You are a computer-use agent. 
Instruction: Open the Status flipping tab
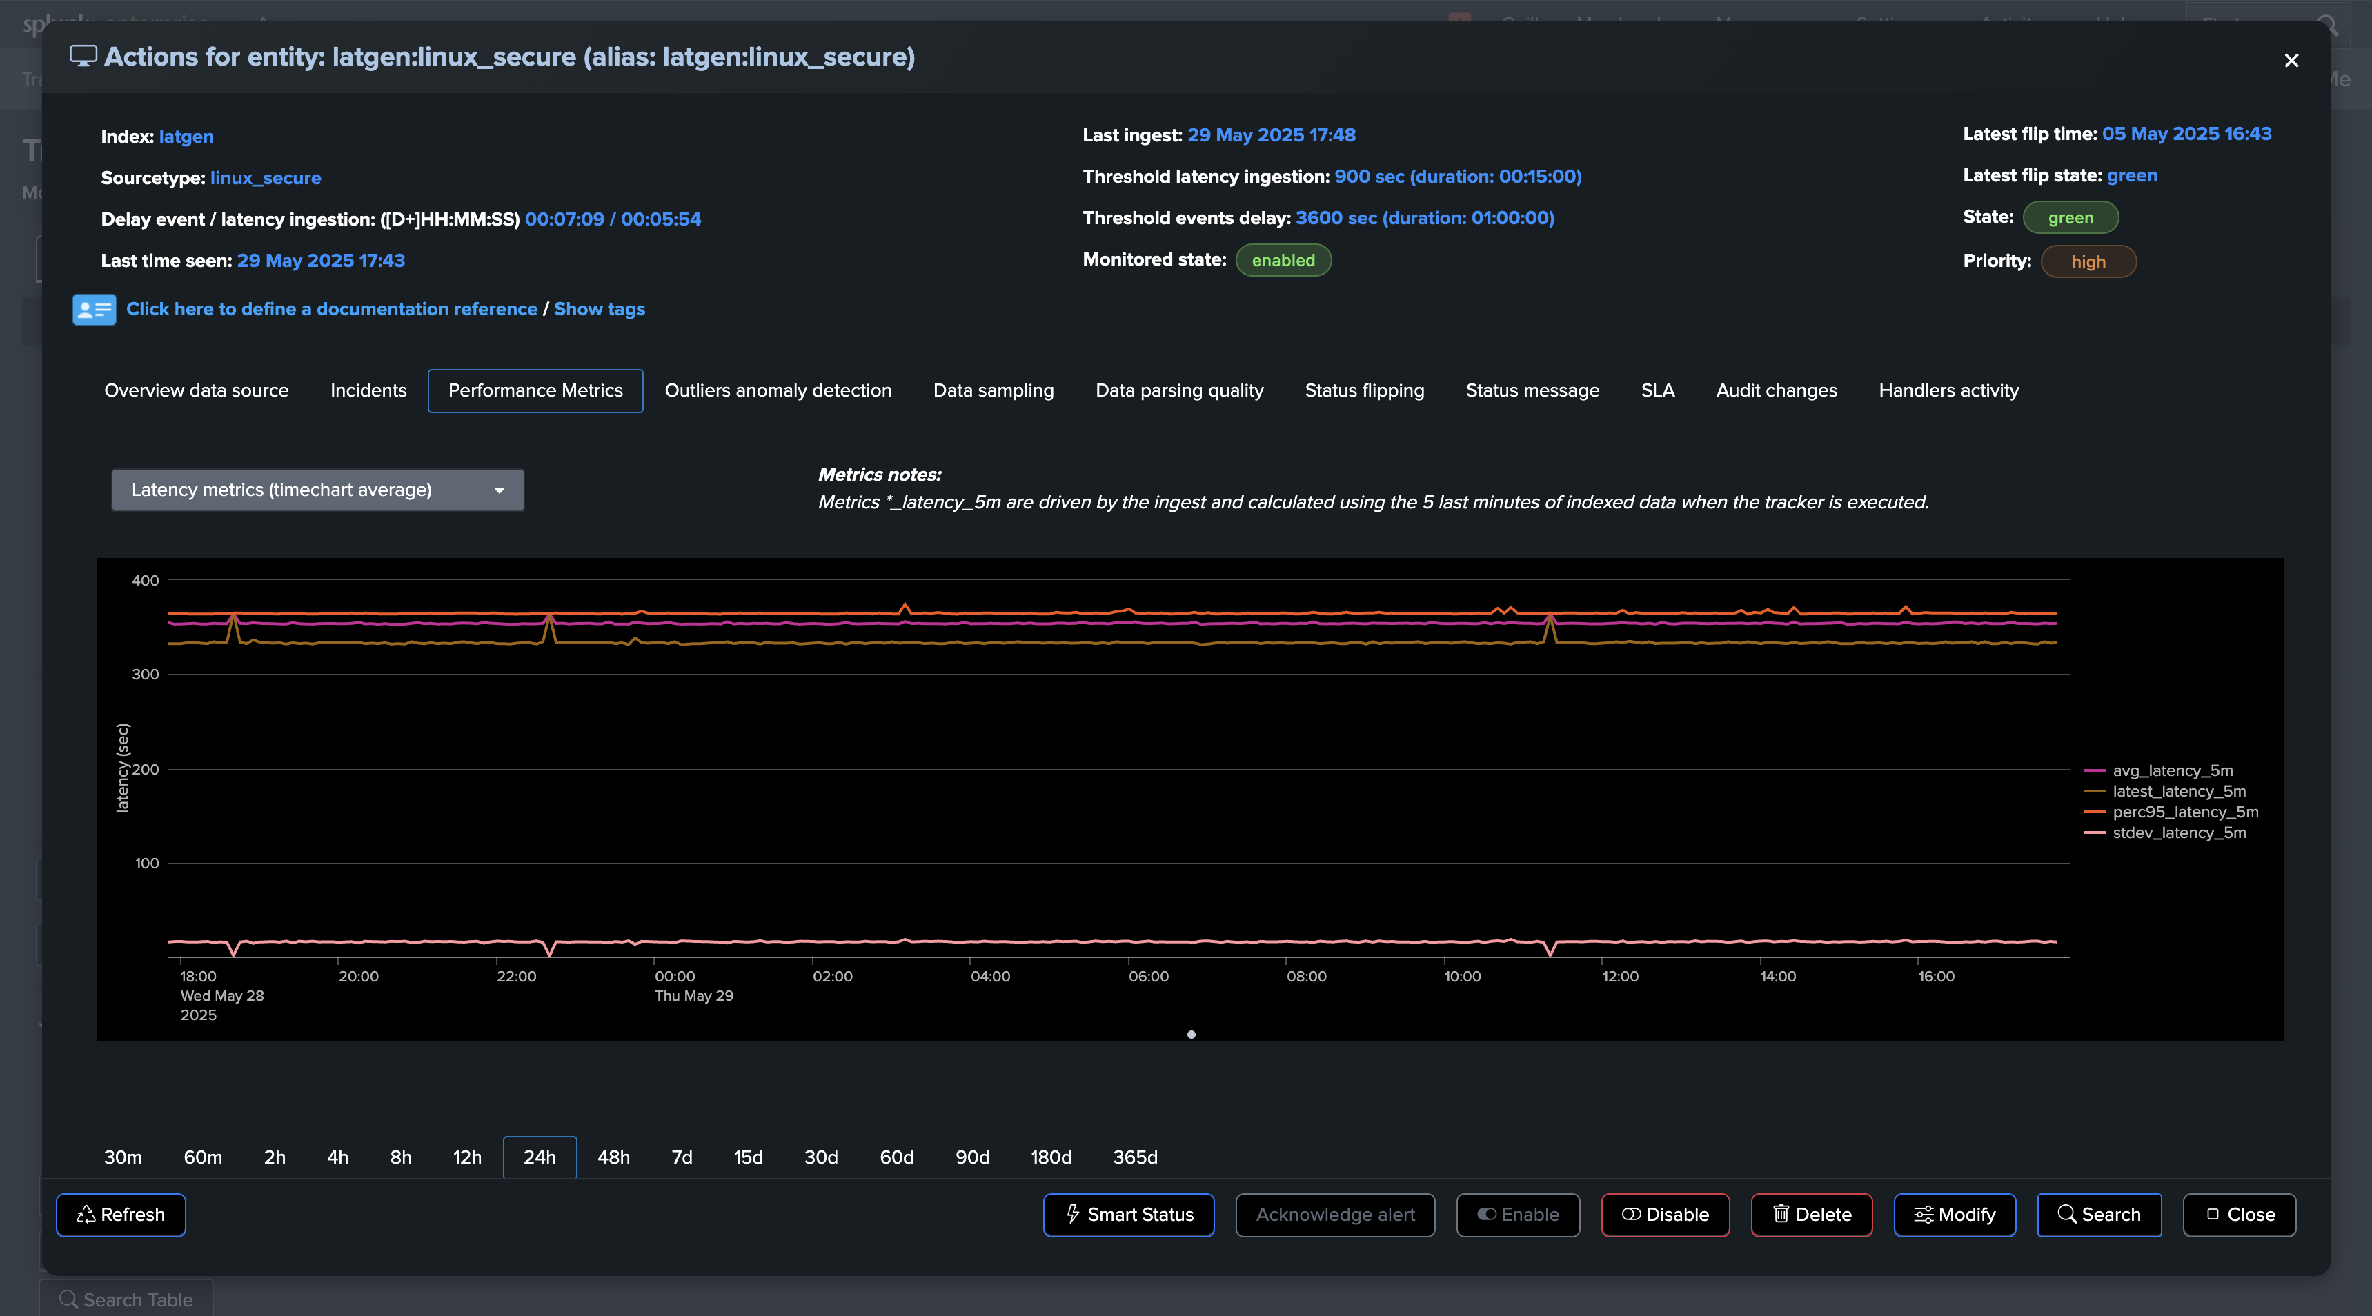(x=1364, y=390)
